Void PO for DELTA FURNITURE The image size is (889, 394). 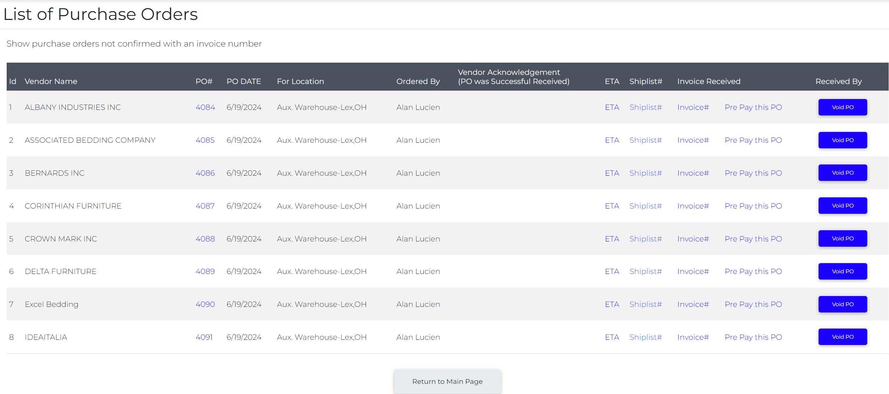842,271
